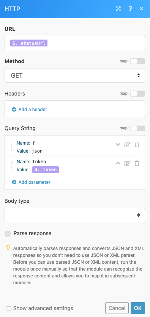
Task: Toggle map switch for Headers
Action: click(137, 94)
